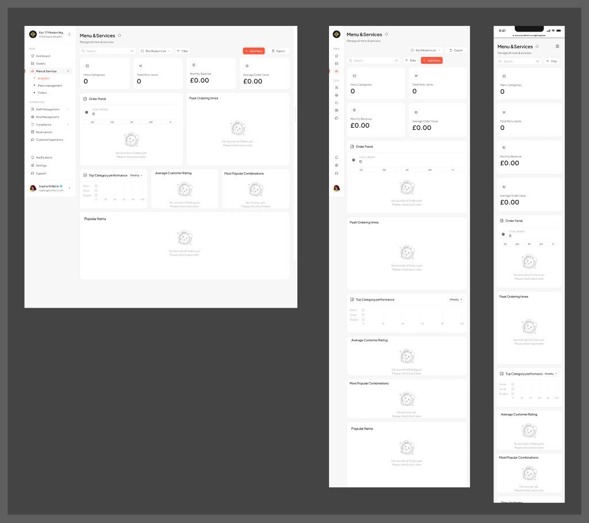
Task: Click Export button in tablet frame
Action: click(456, 51)
